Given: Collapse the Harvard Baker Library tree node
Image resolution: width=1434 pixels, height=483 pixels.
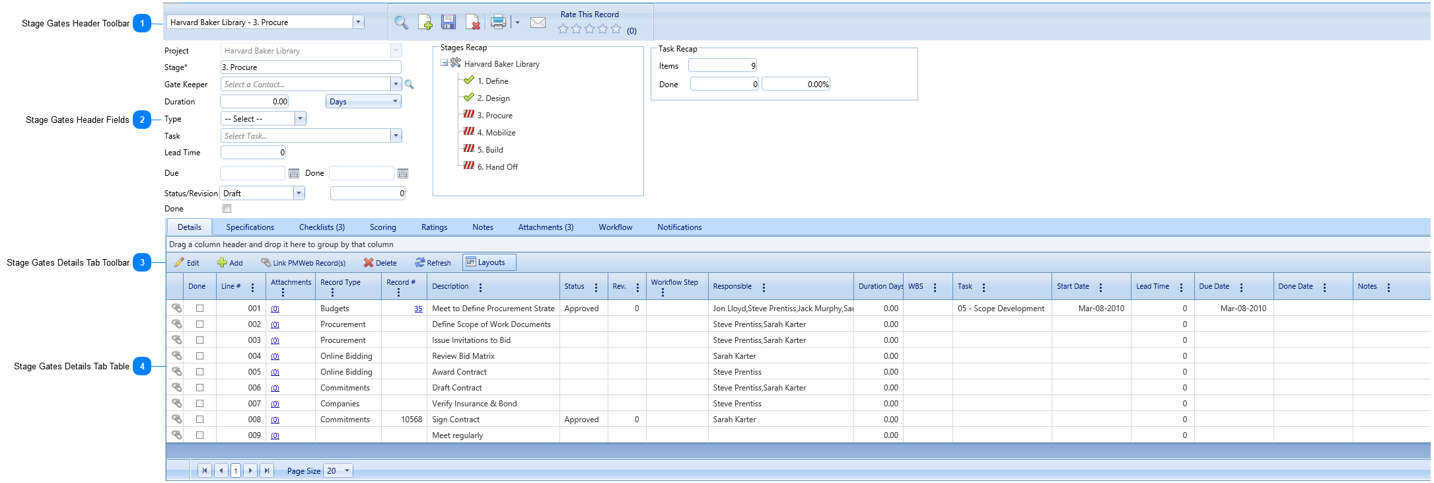Looking at the screenshot, I should pyautogui.click(x=445, y=63).
